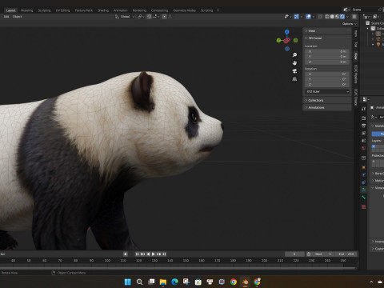Play the animation in reverse
This screenshot has width=384, height=288.
(148, 254)
